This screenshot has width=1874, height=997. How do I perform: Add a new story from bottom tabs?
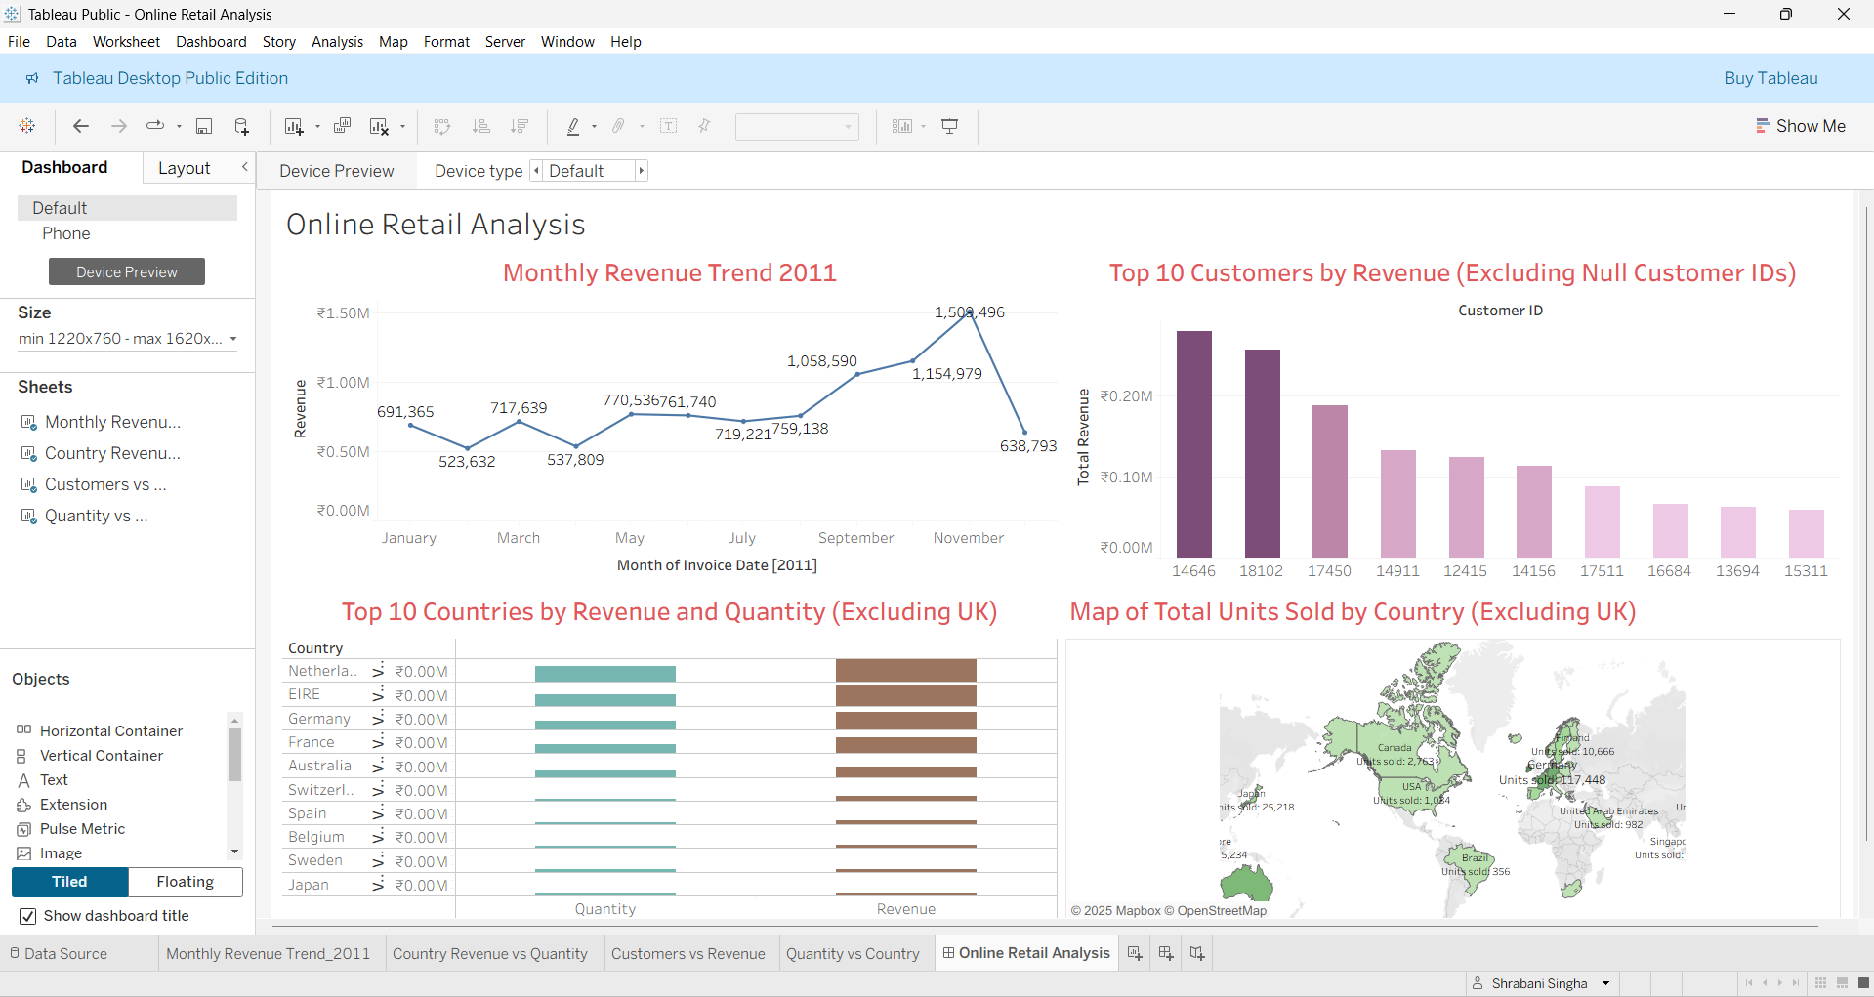tap(1197, 953)
